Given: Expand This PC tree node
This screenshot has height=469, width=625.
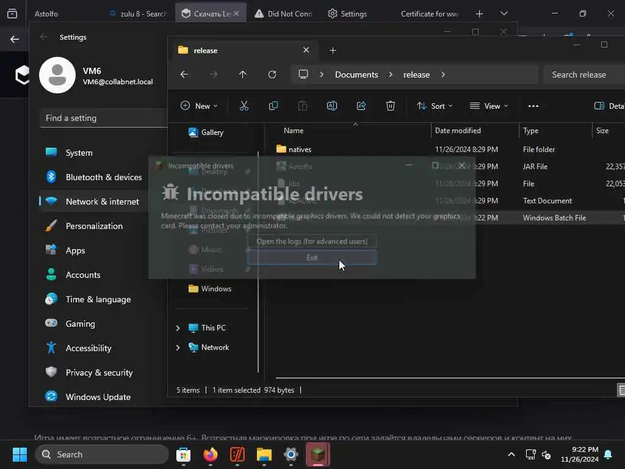Looking at the screenshot, I should [x=178, y=328].
